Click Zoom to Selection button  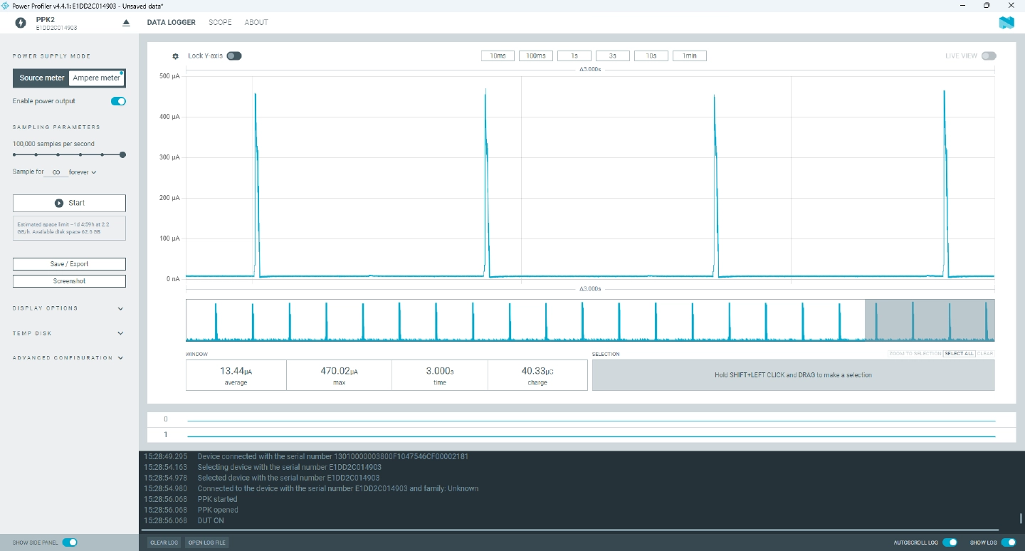click(x=915, y=354)
